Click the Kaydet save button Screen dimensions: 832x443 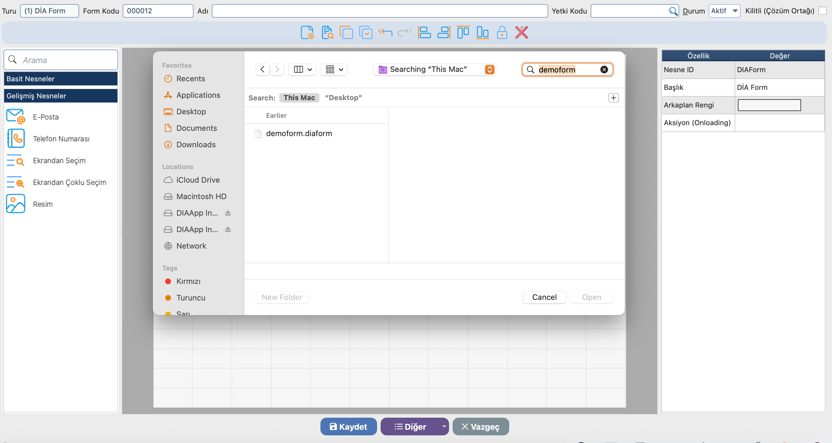click(x=348, y=426)
